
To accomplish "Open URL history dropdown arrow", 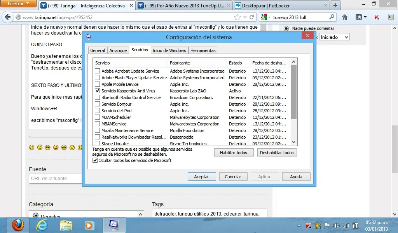I will (245, 17).
